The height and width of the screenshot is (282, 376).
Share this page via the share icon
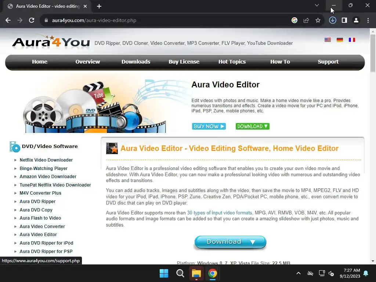coord(306,21)
